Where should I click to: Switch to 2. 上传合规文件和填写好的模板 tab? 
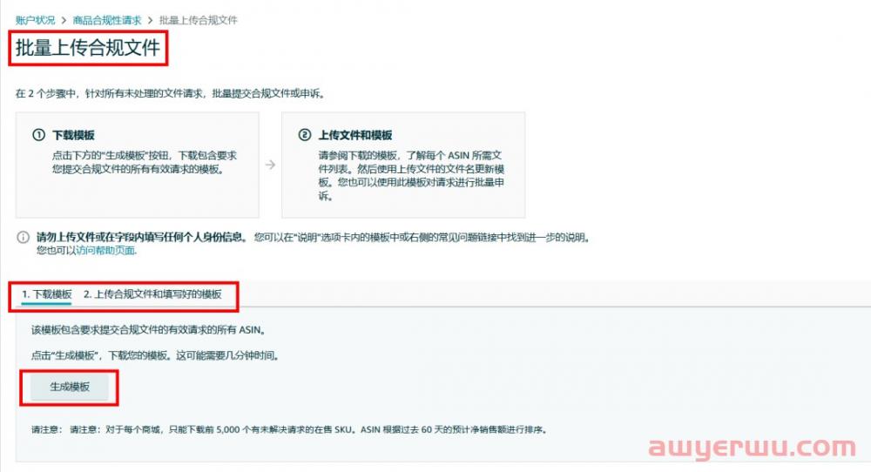click(152, 294)
